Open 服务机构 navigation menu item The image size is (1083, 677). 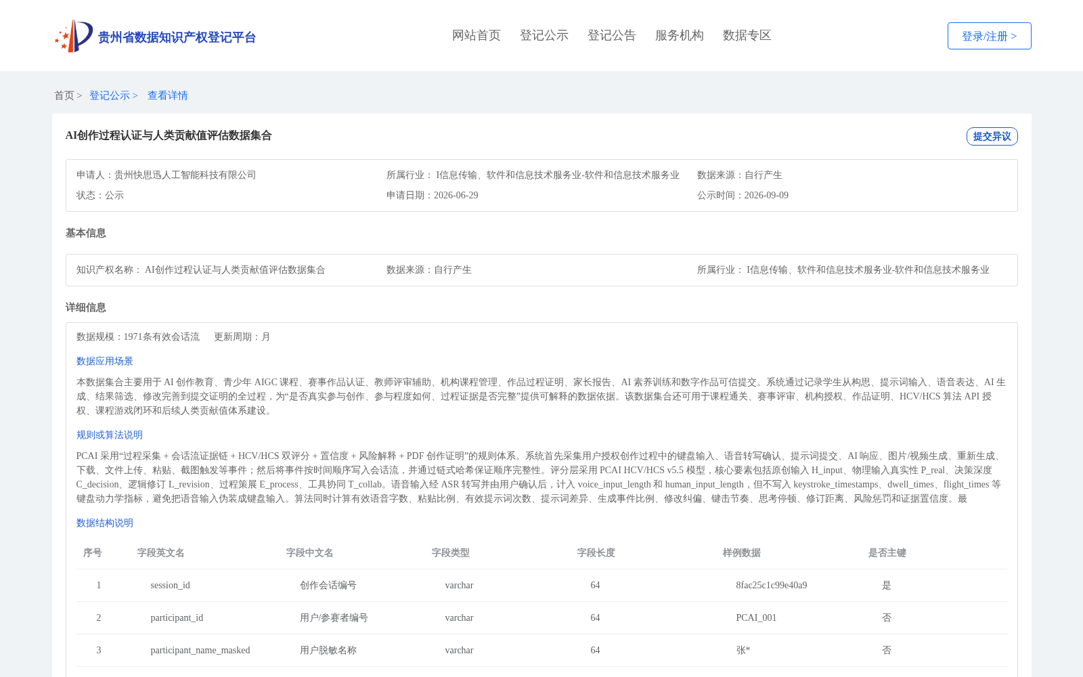pos(680,35)
